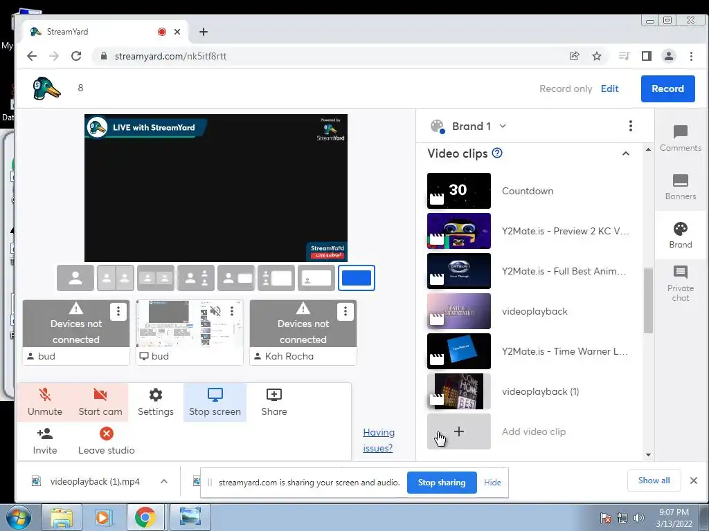
Task: Close the downloads bar
Action: coord(694,481)
